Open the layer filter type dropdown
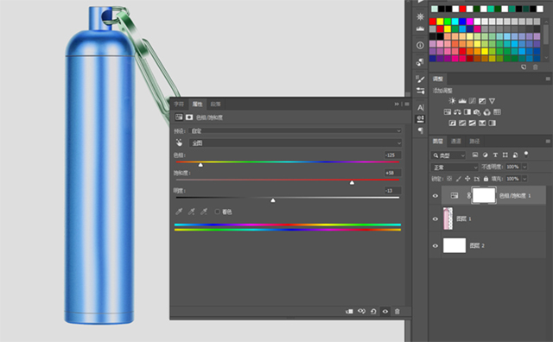The width and height of the screenshot is (553, 342). coord(448,155)
